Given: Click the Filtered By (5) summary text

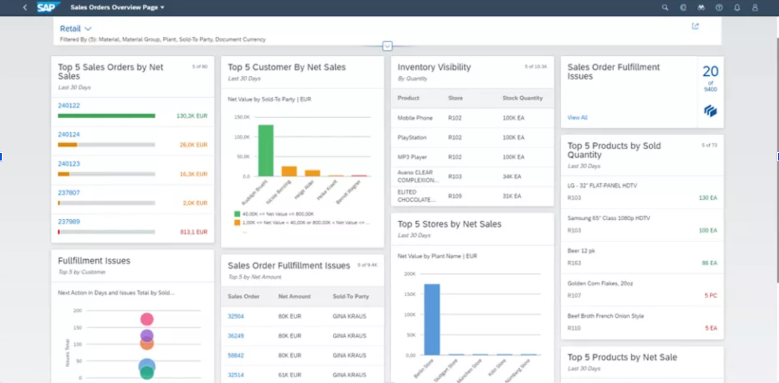Looking at the screenshot, I should coord(163,39).
